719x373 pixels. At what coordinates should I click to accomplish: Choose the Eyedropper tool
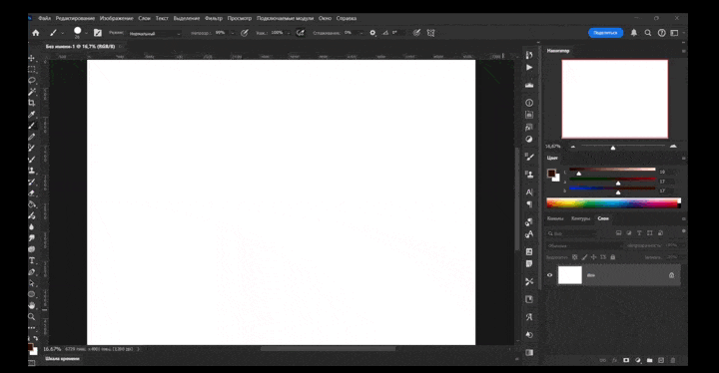tap(32, 114)
